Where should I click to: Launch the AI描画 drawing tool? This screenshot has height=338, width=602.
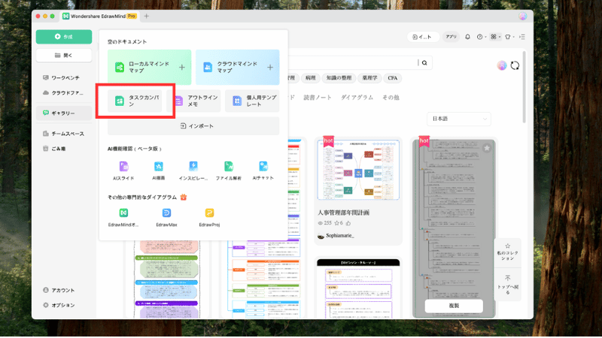tap(159, 171)
